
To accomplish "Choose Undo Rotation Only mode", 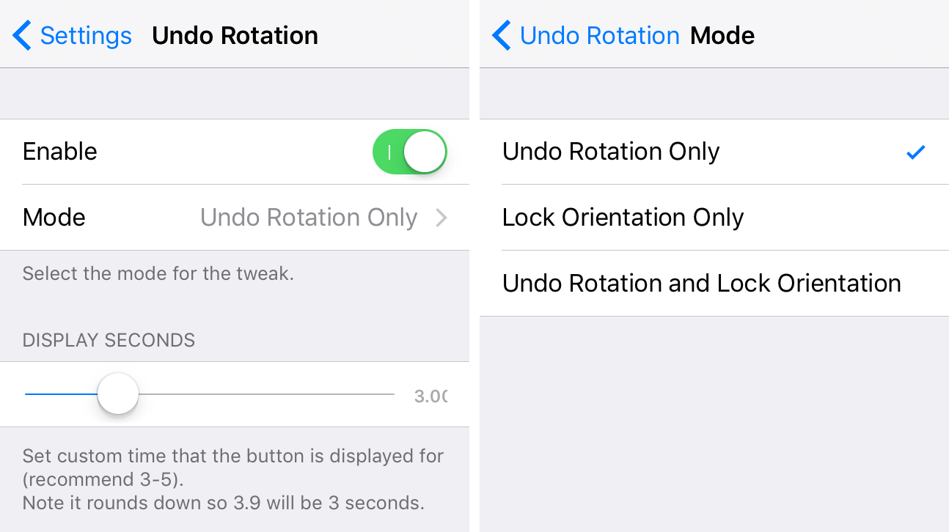I will point(611,152).
